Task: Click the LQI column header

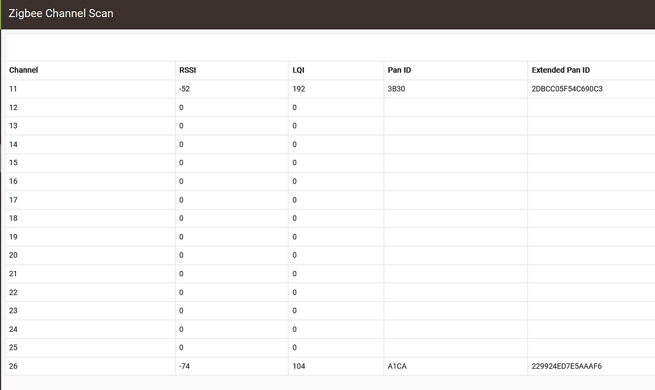Action: coord(297,70)
